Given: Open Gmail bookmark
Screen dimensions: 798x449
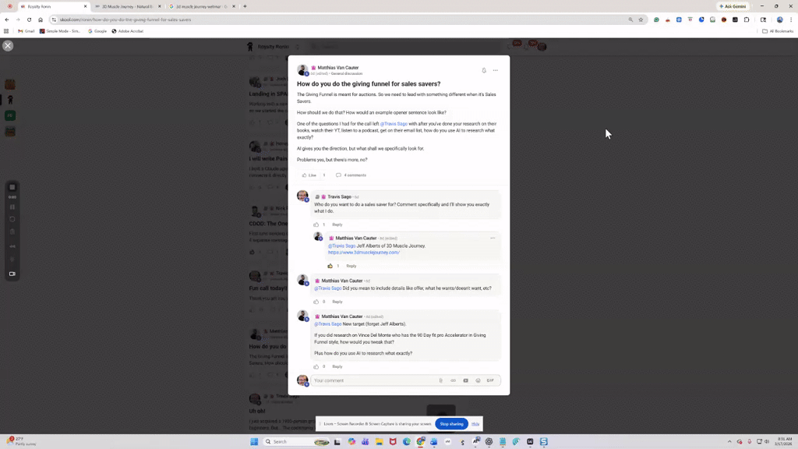Looking at the screenshot, I should coord(26,31).
